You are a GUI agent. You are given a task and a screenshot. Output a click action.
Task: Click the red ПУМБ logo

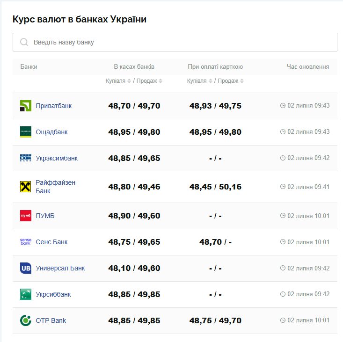(x=26, y=216)
